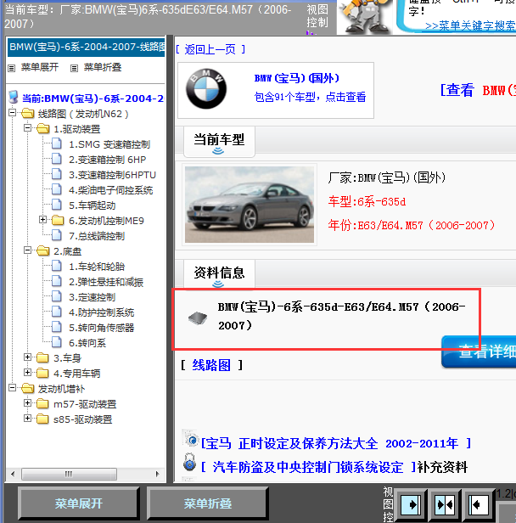
Task: Click the blue 查看详细 button
Action: [x=479, y=351]
